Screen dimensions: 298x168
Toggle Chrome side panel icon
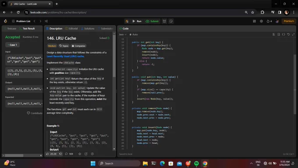coord(280,12)
